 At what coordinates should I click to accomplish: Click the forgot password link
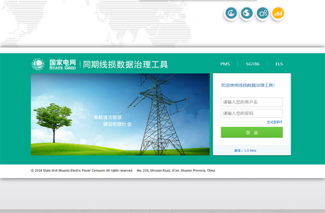pos(274,122)
